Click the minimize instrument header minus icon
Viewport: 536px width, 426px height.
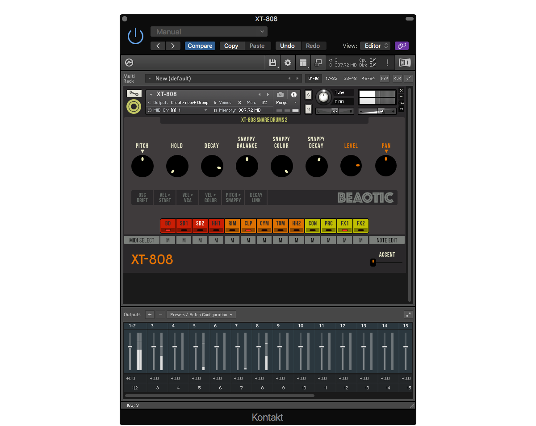(401, 96)
